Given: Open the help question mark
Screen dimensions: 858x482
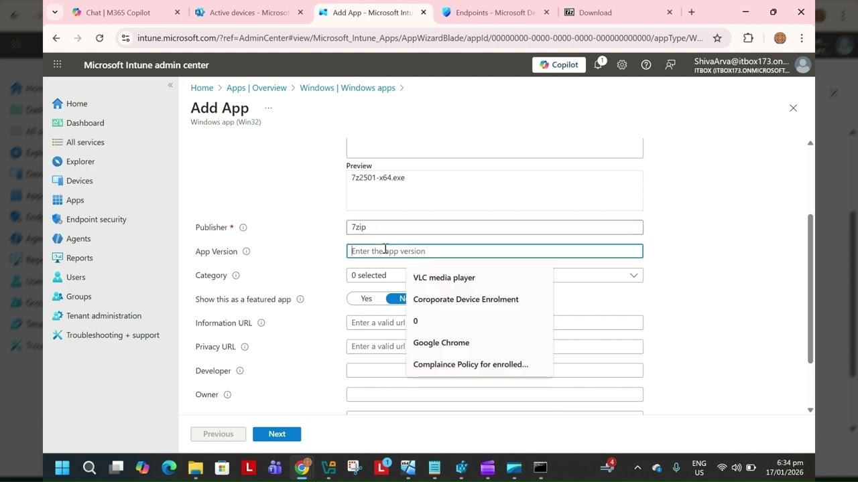Looking at the screenshot, I should [646, 65].
